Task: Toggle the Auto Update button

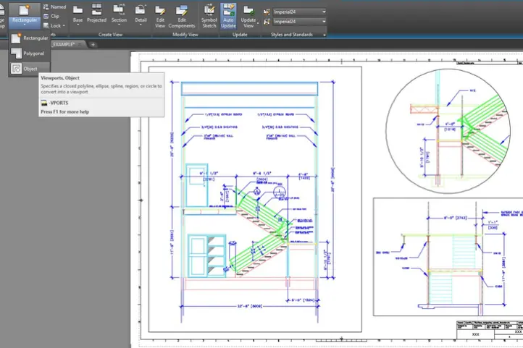Action: pyautogui.click(x=228, y=16)
